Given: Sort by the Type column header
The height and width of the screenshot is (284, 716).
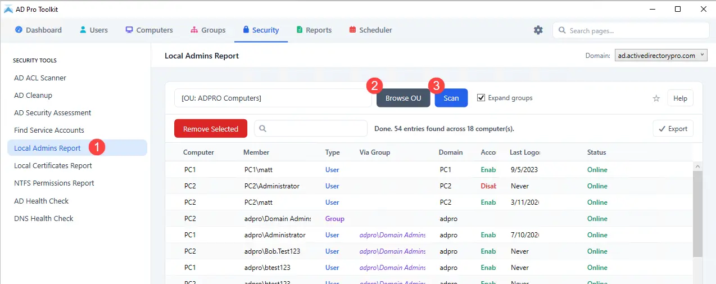Looking at the screenshot, I should pos(333,152).
